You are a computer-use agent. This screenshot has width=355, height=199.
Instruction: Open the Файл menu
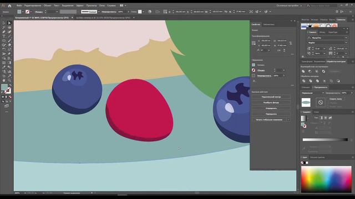tap(19, 6)
